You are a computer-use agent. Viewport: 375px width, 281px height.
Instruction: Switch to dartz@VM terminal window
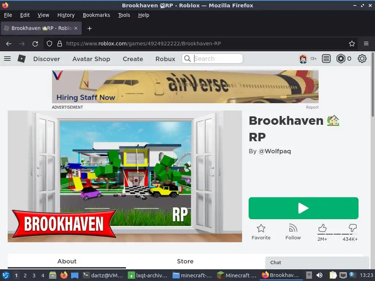pos(103,275)
